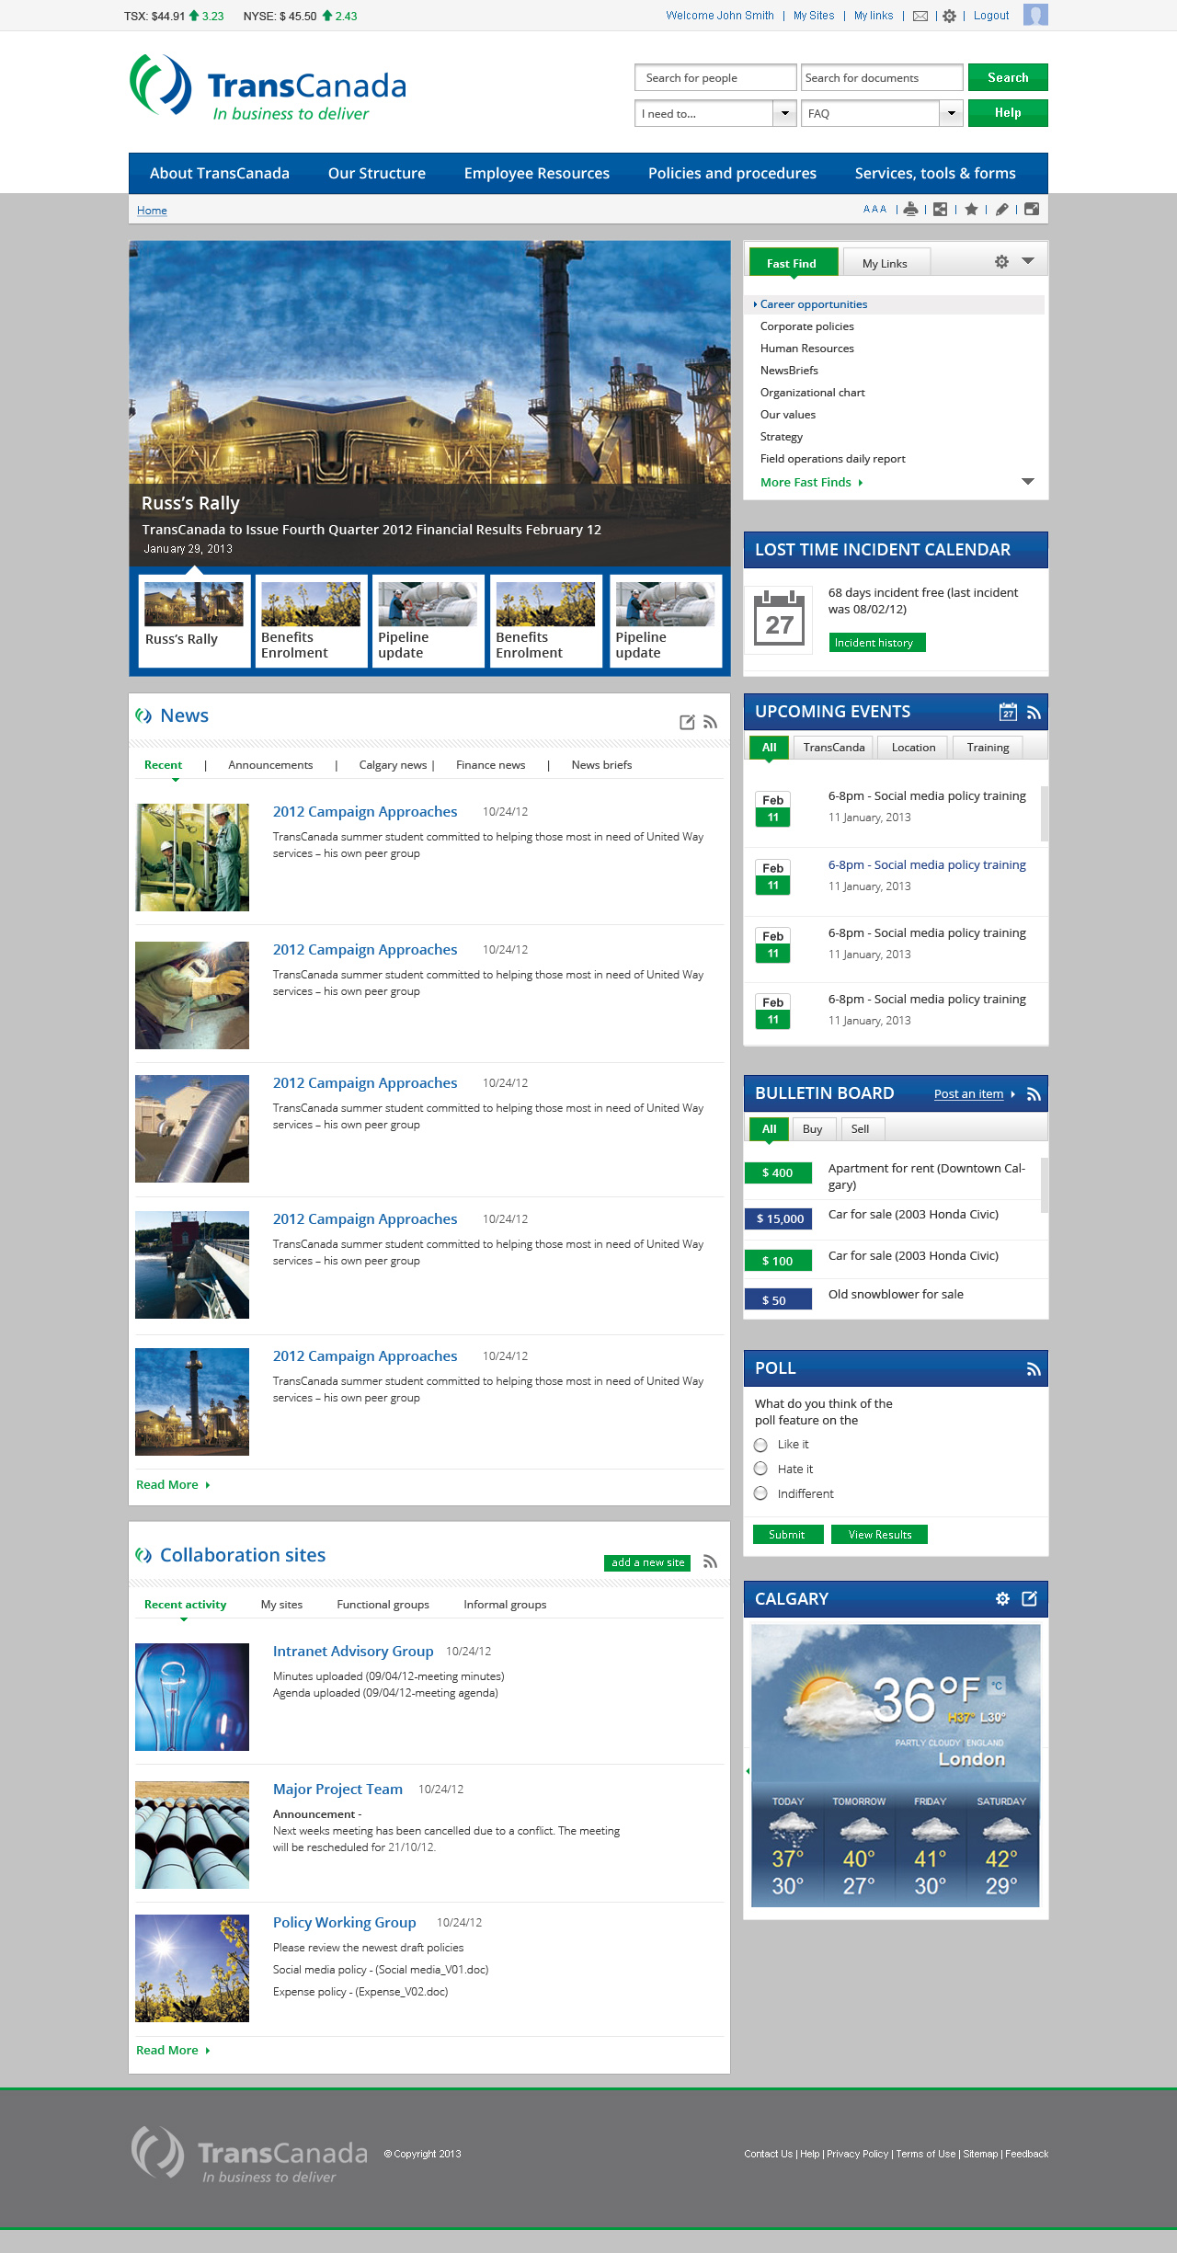This screenshot has width=1177, height=2253.
Task: Switch weather to Celsius with °C button
Action: (x=997, y=1686)
